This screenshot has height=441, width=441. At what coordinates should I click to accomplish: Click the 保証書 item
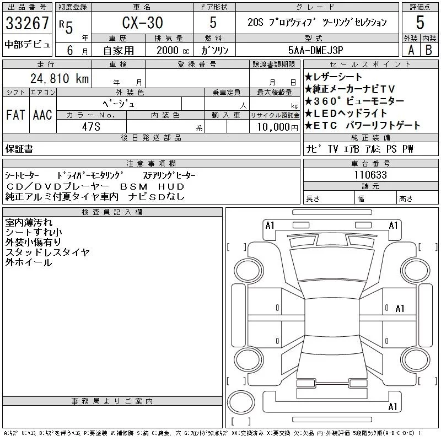point(19,149)
